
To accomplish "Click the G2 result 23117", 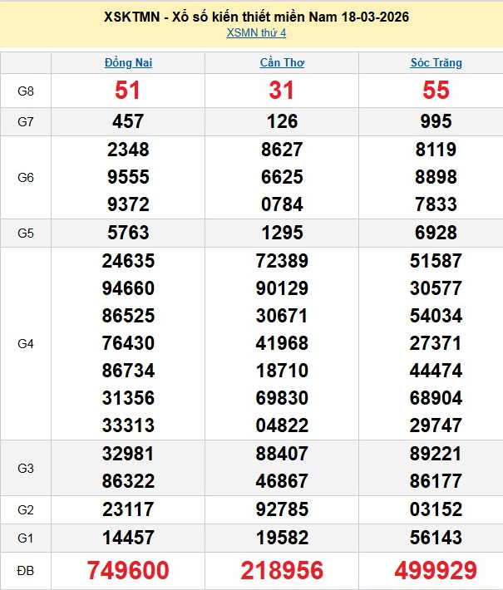I will click(x=128, y=509).
